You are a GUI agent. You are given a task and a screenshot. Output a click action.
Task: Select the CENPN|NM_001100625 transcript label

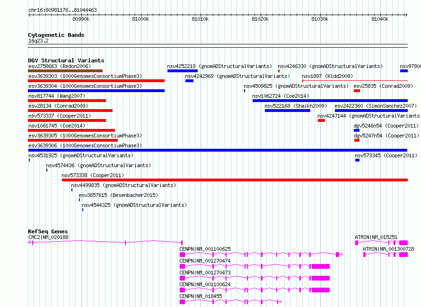pos(205,249)
